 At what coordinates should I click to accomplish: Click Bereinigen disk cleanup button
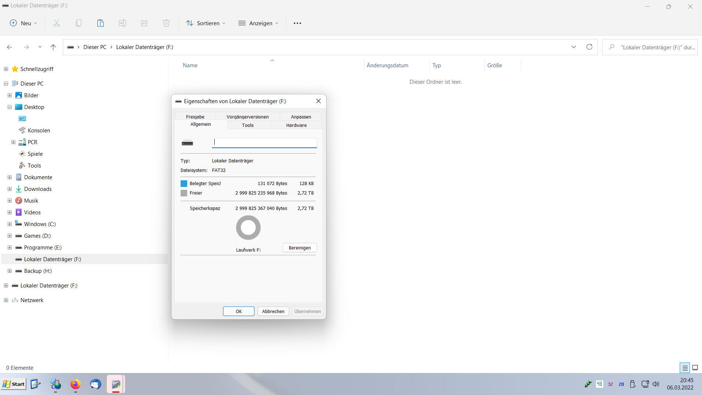300,248
